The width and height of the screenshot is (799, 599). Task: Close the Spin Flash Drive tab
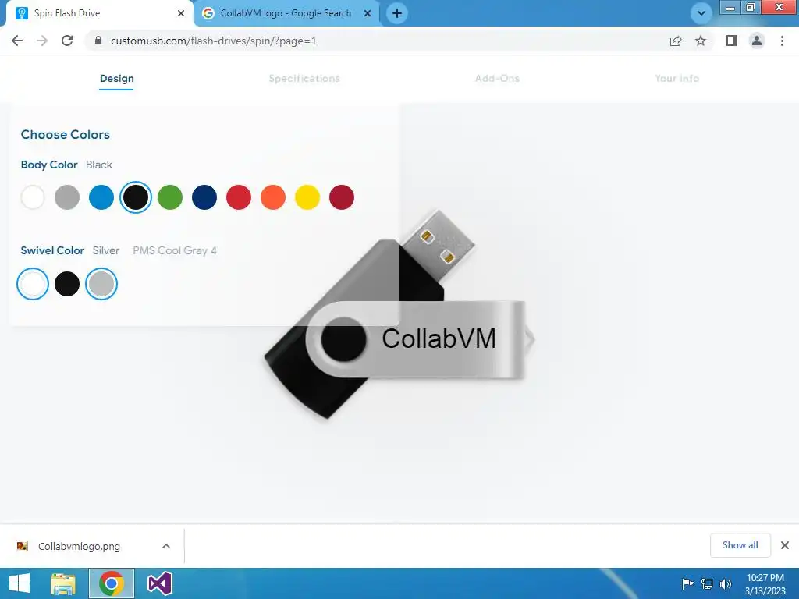coord(181,13)
